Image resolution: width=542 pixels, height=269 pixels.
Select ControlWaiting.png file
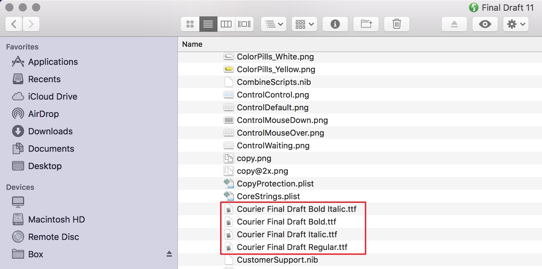[x=273, y=146]
